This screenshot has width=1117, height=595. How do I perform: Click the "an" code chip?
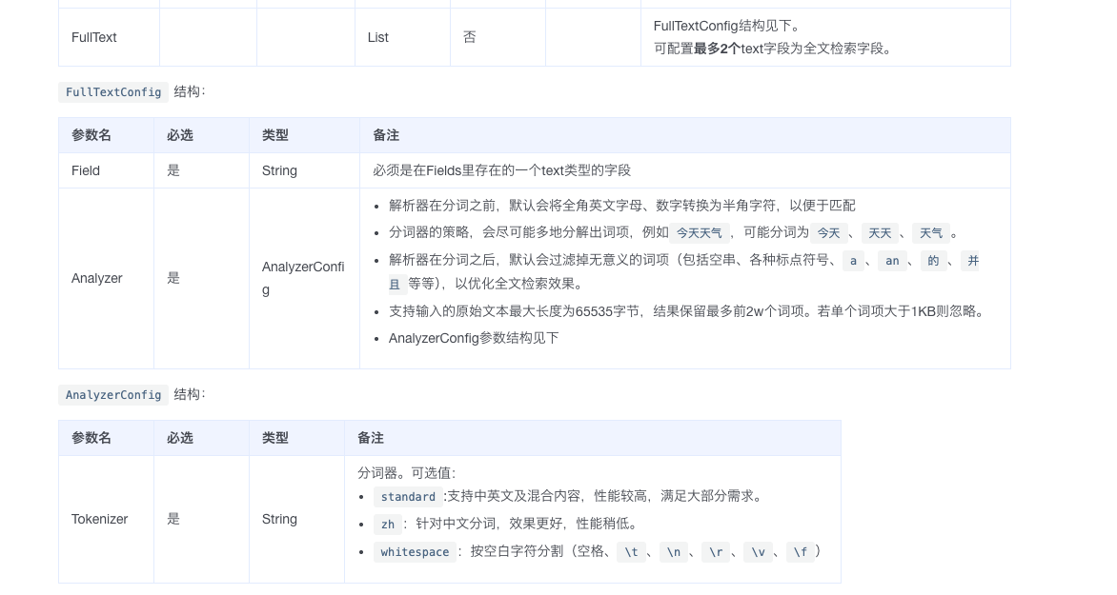click(x=893, y=261)
